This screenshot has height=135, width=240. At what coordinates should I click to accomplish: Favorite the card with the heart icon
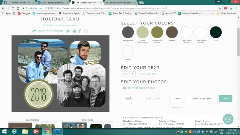point(86,31)
